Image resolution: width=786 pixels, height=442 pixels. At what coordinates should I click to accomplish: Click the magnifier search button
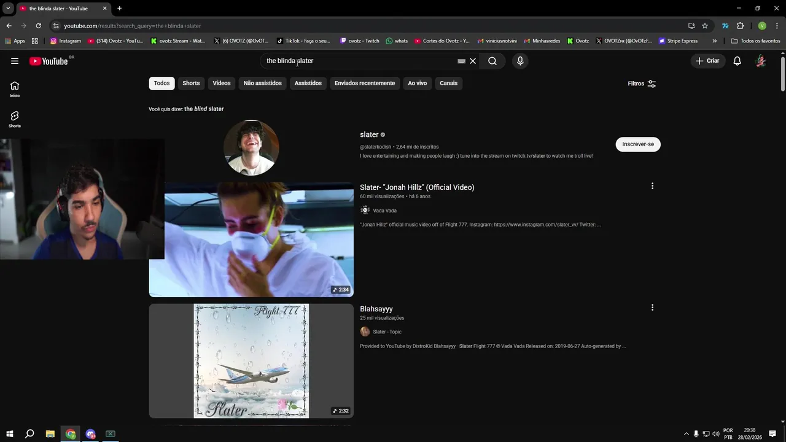click(x=492, y=61)
